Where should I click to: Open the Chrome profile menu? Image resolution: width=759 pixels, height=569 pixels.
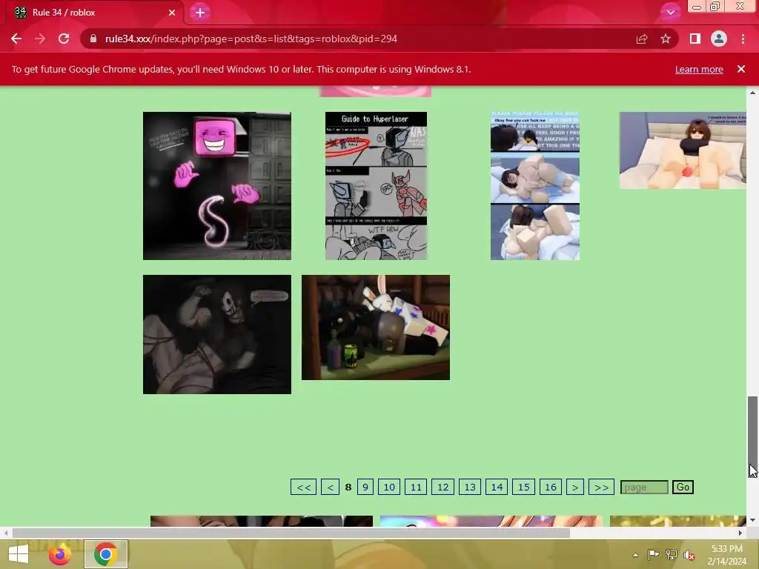719,39
